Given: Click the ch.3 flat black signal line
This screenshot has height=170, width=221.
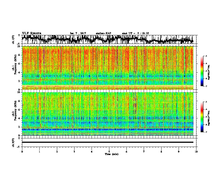Looking at the screenshot, I should (107, 142).
